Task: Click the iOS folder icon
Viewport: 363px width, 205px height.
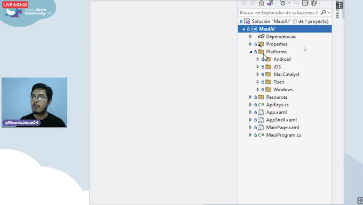Action: [x=269, y=67]
